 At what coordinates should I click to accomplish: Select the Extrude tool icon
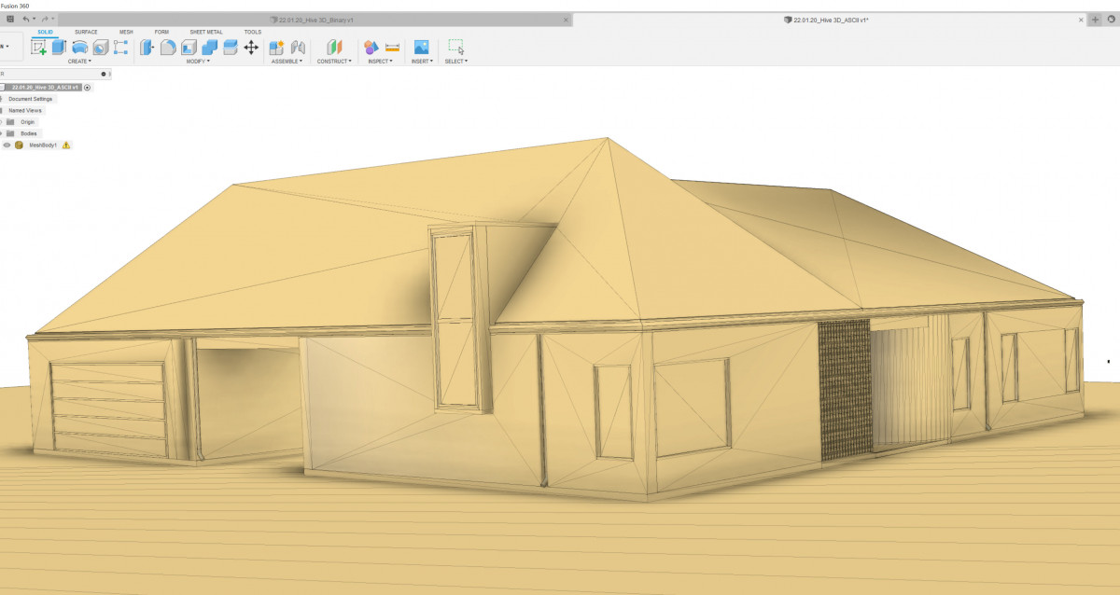click(x=59, y=47)
